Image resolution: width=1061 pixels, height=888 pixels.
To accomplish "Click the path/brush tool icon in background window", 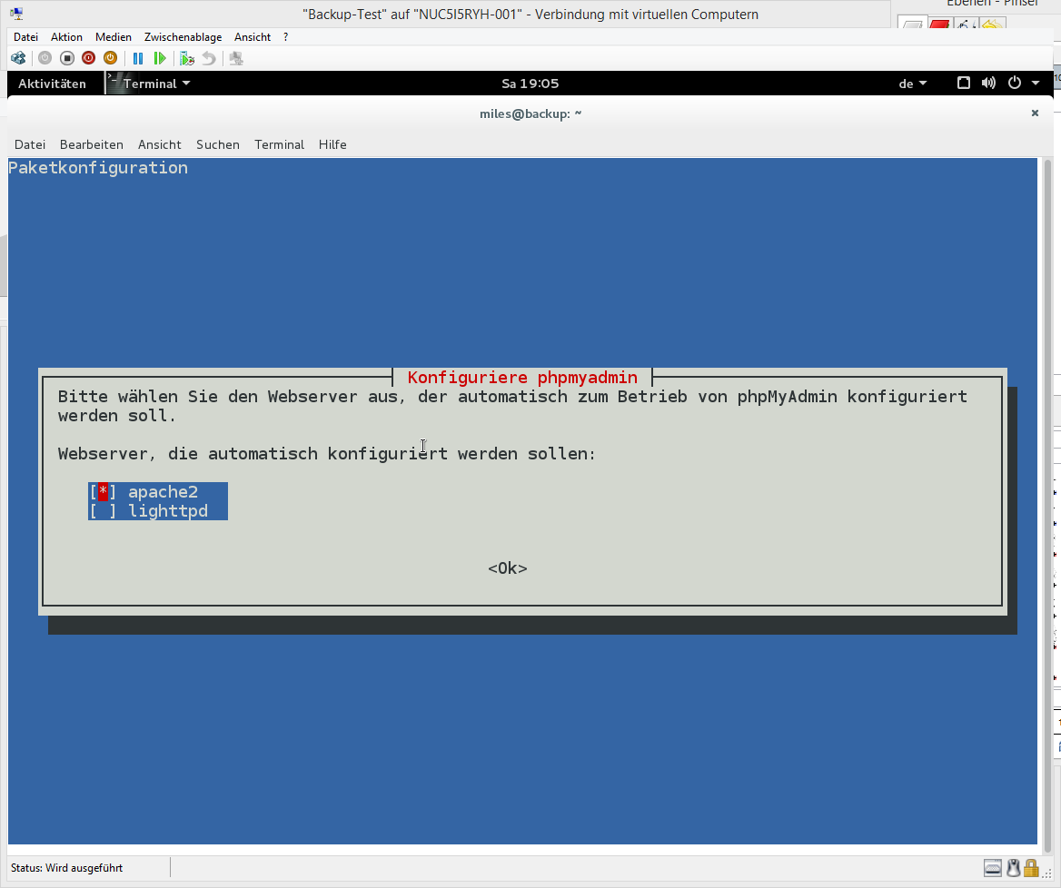I will [966, 25].
